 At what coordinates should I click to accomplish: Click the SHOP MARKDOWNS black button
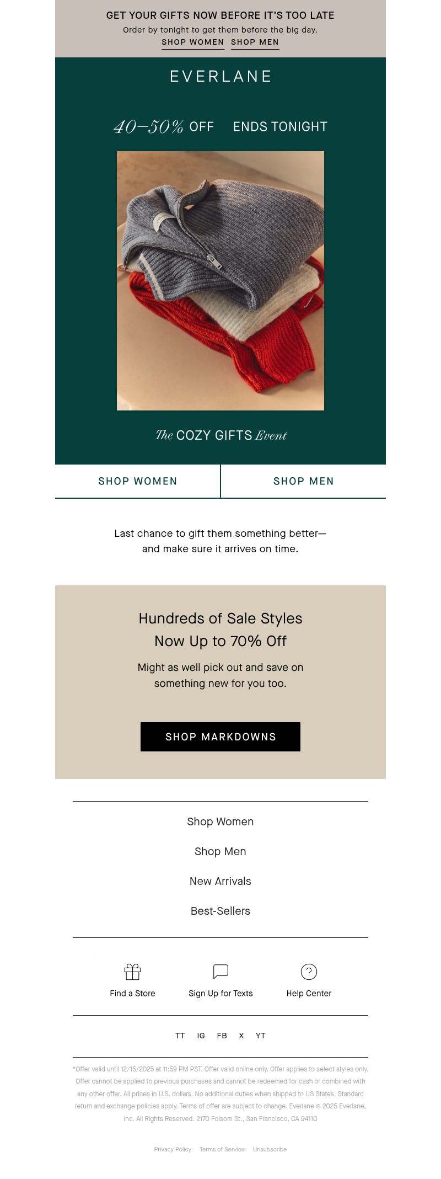point(220,737)
